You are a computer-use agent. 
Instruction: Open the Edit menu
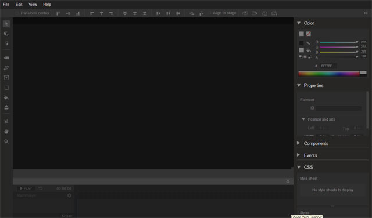click(x=19, y=5)
